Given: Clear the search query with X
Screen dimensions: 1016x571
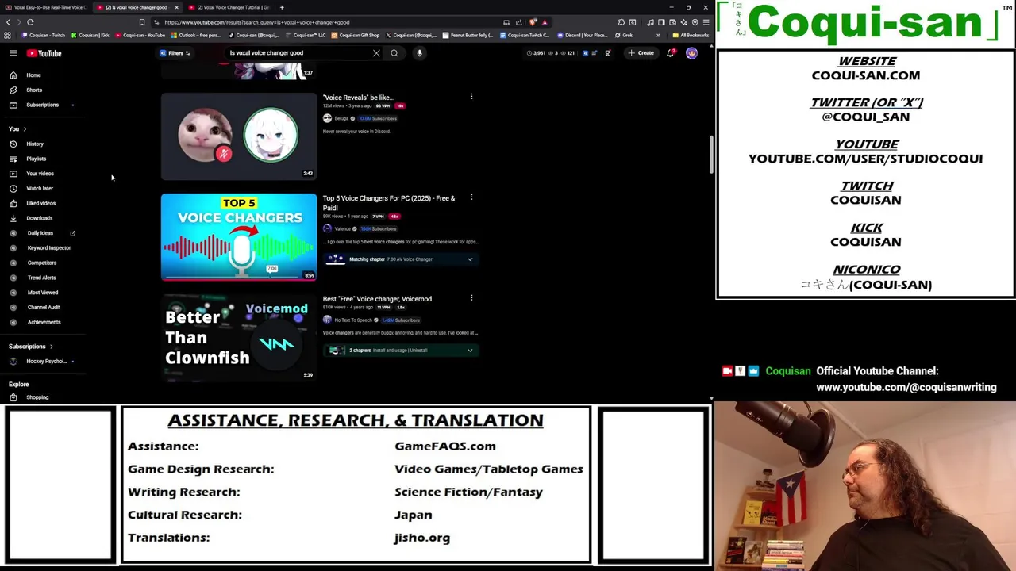Looking at the screenshot, I should (x=376, y=53).
